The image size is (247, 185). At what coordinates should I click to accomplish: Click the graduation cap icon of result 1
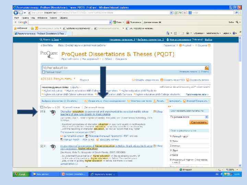click(x=53, y=112)
